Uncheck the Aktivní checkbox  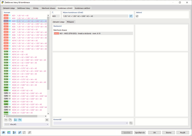(137, 16)
